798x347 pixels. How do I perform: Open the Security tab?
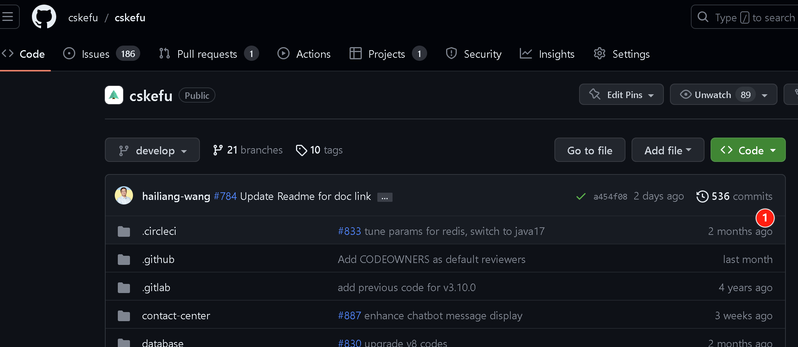coord(473,54)
